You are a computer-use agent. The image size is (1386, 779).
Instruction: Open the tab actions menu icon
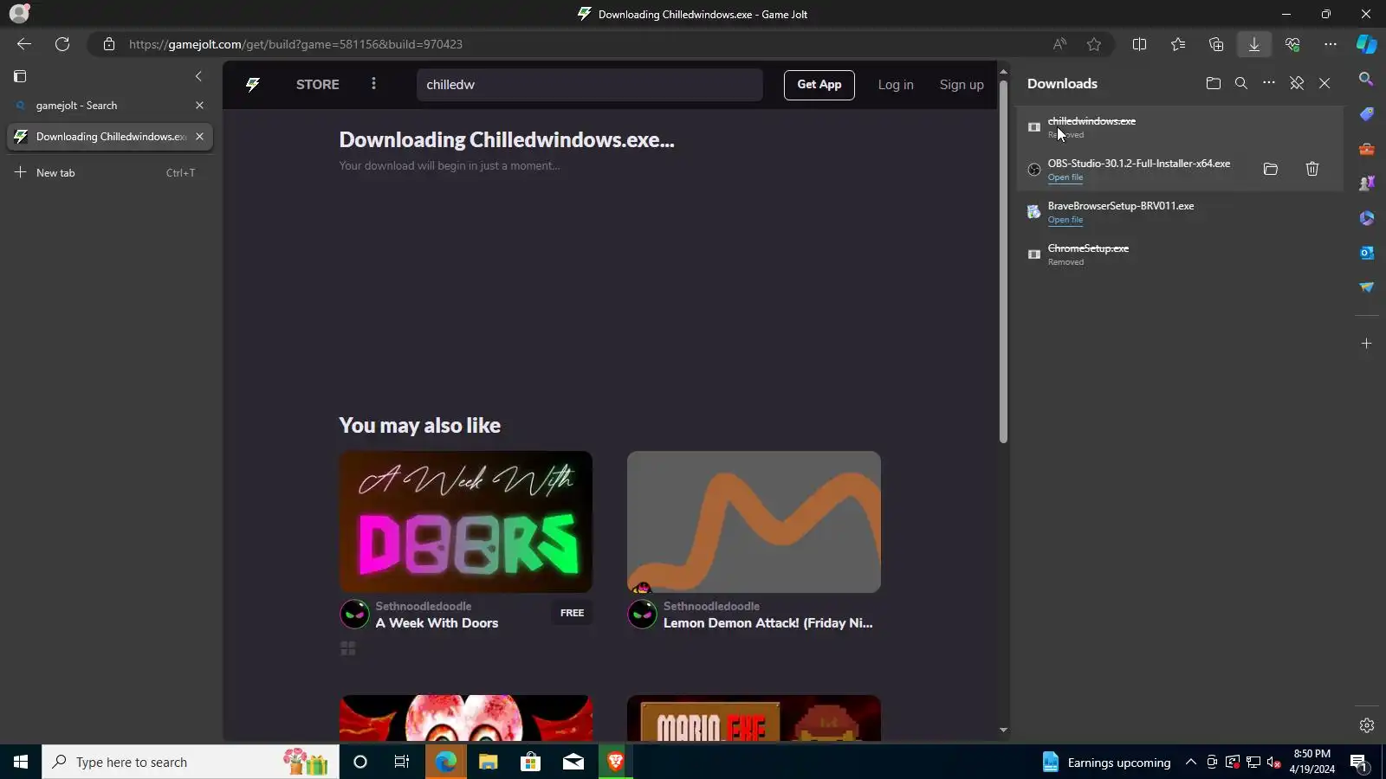pyautogui.click(x=20, y=76)
